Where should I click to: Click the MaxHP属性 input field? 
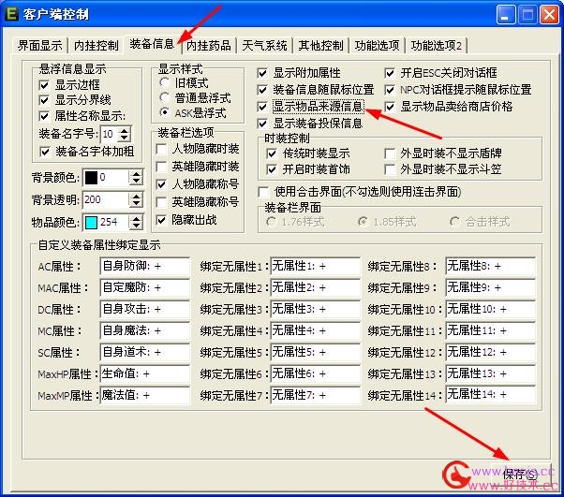click(144, 374)
